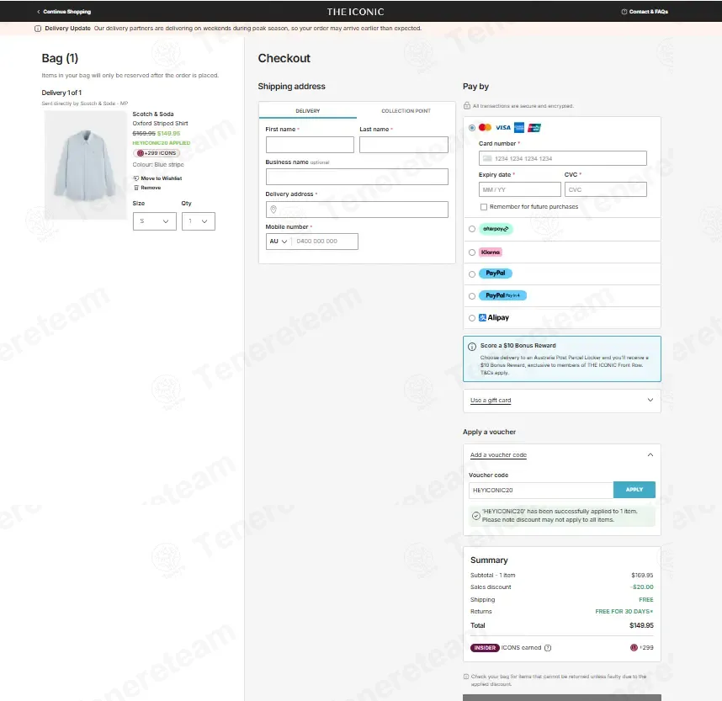Image resolution: width=722 pixels, height=701 pixels.
Task: Click the Use a gift card text link
Action: pyautogui.click(x=491, y=401)
